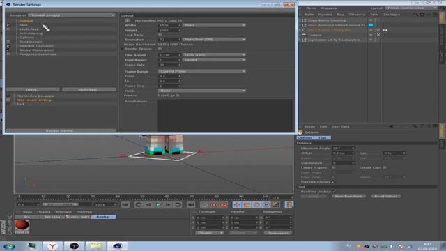
Task: Toggle position keyframe recording icon
Action: 237,204
